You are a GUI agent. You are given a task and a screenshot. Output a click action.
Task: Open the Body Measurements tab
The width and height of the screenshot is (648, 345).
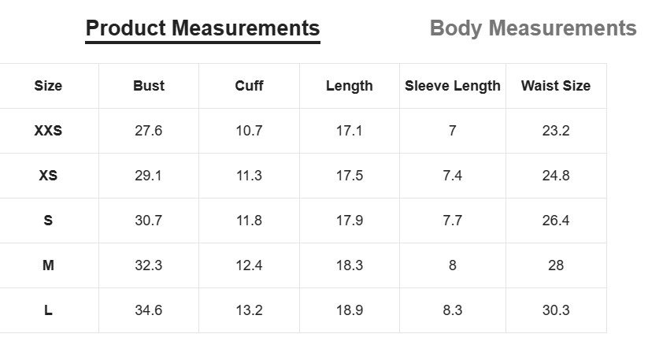[532, 28]
